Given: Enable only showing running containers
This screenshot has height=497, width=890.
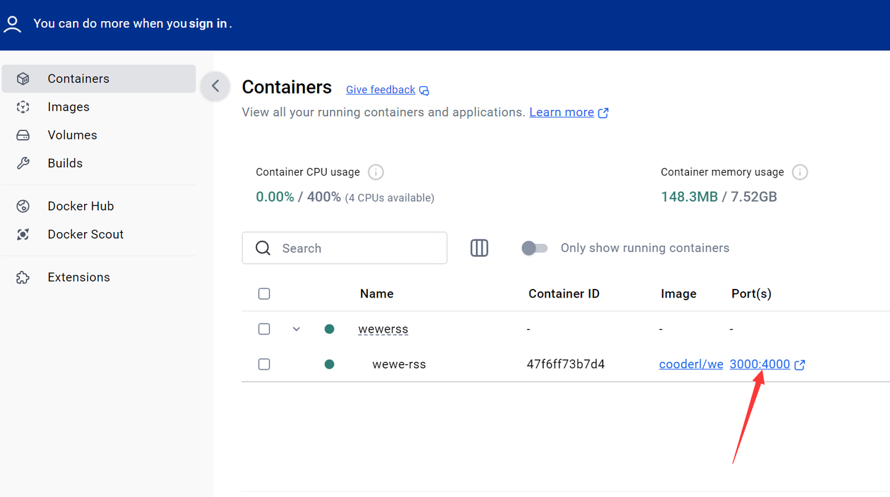Looking at the screenshot, I should [x=534, y=248].
